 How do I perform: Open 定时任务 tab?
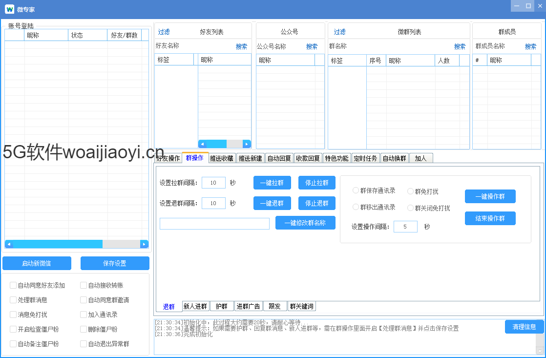(x=366, y=158)
